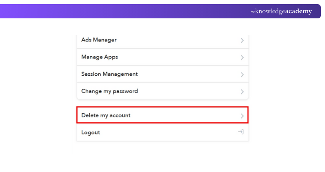Click the Session Management chevron arrow
The image size is (325, 172).
click(242, 75)
